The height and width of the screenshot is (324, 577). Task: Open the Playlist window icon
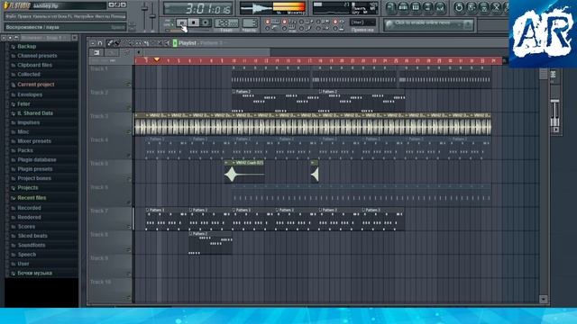tap(391, 7)
